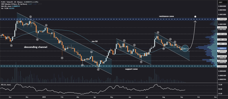228x99 pixels.
Task: Select the down-arrow marker above December peak
Action: click(x=31, y=17)
